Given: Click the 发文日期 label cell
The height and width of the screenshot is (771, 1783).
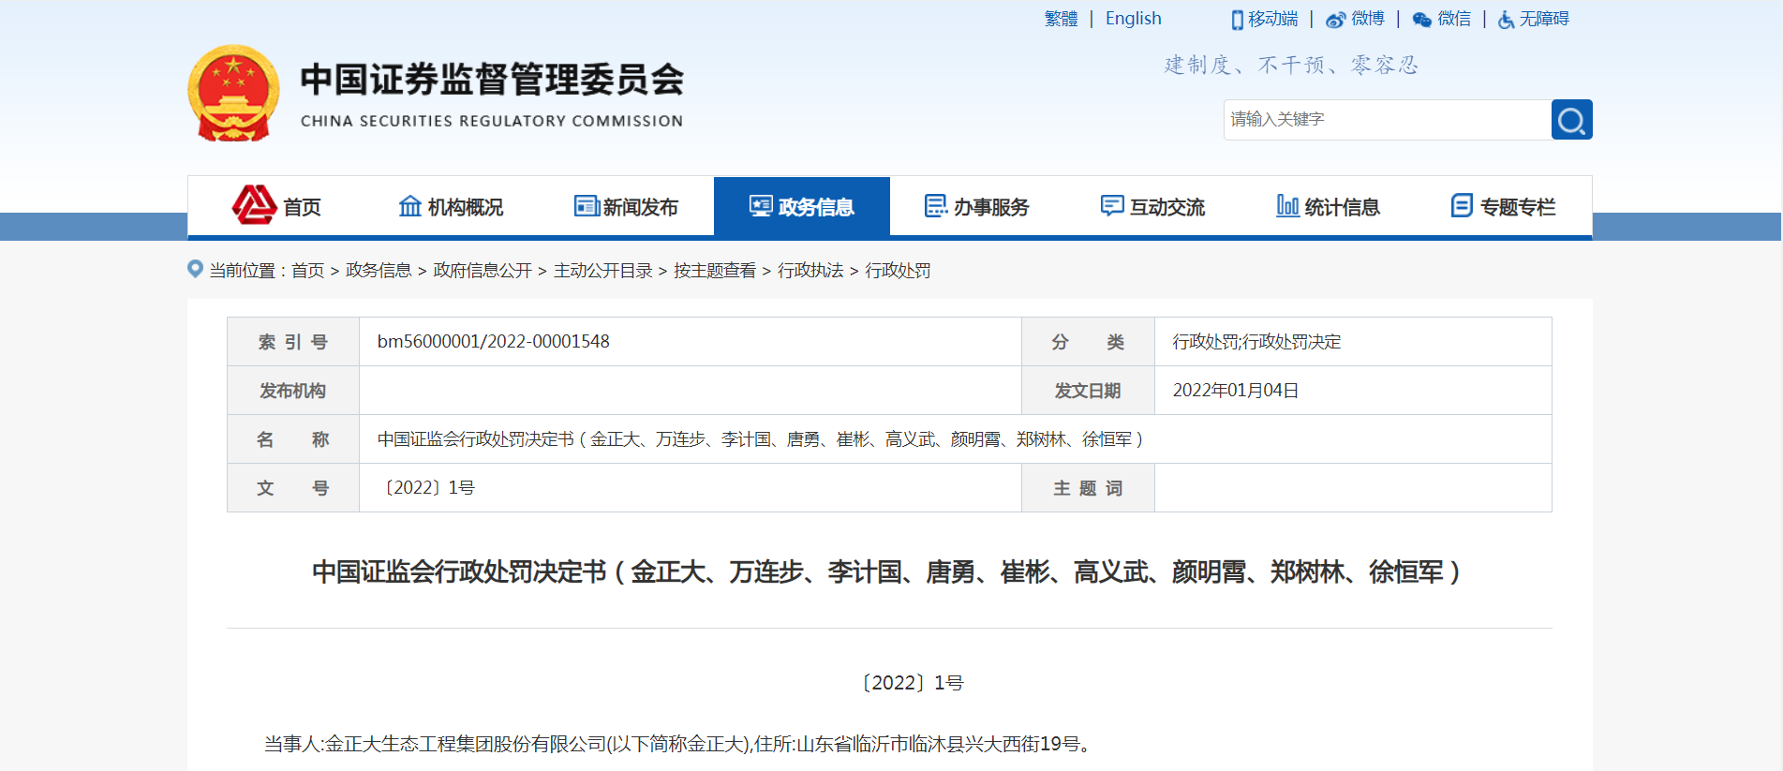Looking at the screenshot, I should 1088,391.
